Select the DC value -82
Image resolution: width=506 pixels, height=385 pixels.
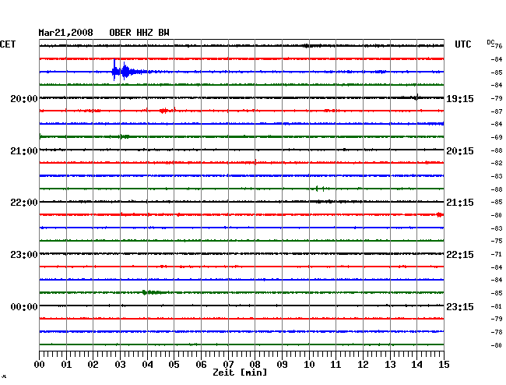point(497,163)
